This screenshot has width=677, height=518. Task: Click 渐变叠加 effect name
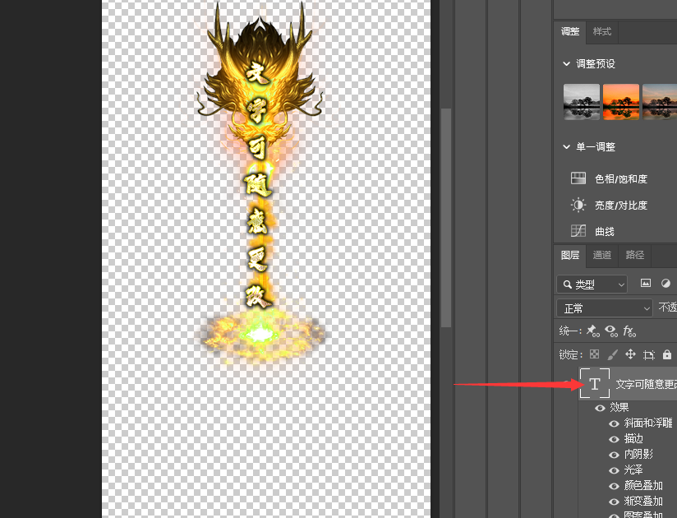(x=643, y=502)
